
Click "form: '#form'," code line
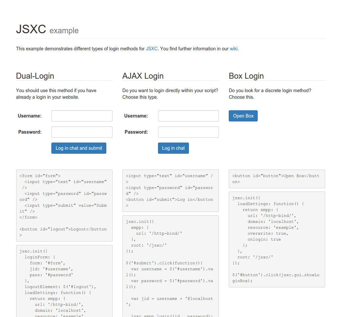47,263
